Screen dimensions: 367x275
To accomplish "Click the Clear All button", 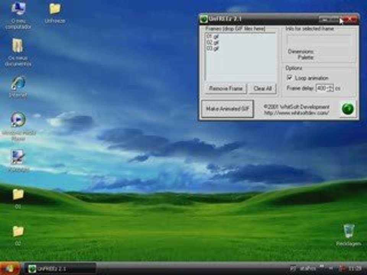I will point(263,89).
